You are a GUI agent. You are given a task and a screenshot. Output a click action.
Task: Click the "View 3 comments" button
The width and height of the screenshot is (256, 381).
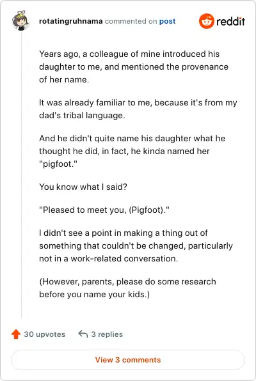coord(128,360)
